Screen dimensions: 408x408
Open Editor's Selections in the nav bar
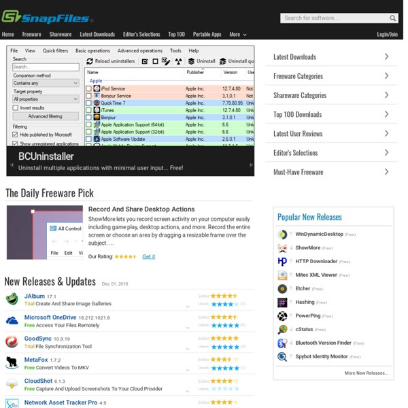click(141, 35)
